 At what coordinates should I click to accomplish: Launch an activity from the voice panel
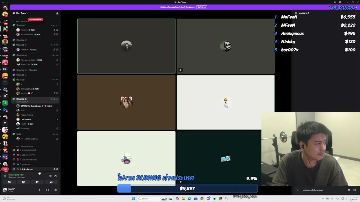point(37,182)
